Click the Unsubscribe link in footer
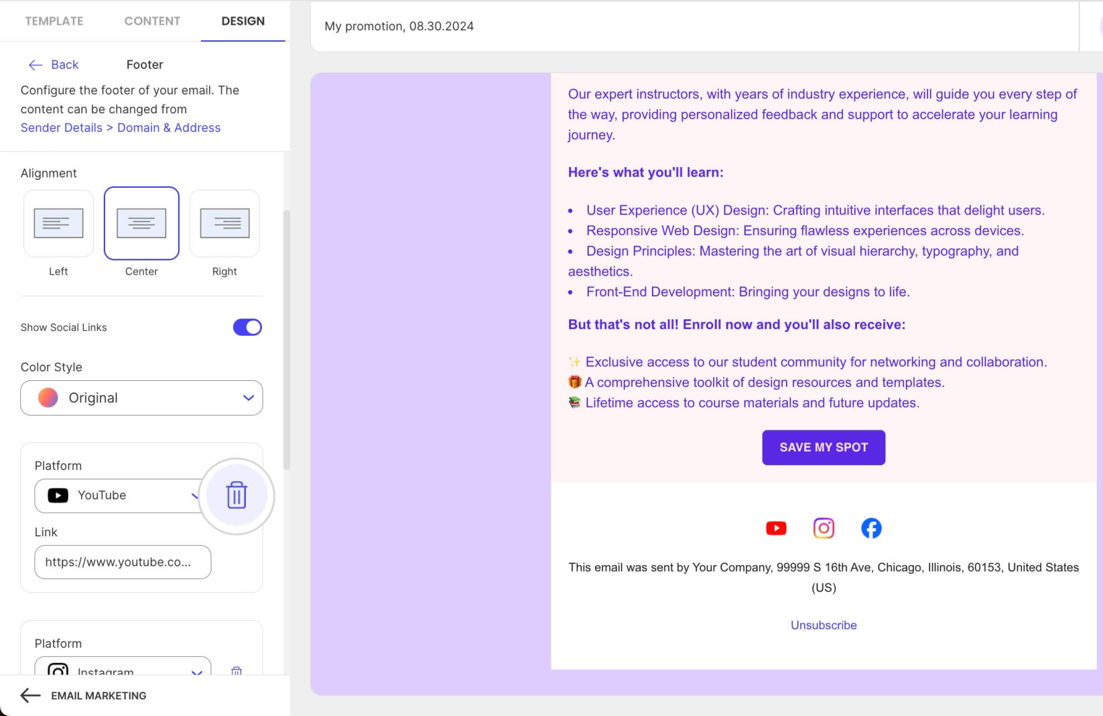The width and height of the screenshot is (1103, 716). [824, 625]
